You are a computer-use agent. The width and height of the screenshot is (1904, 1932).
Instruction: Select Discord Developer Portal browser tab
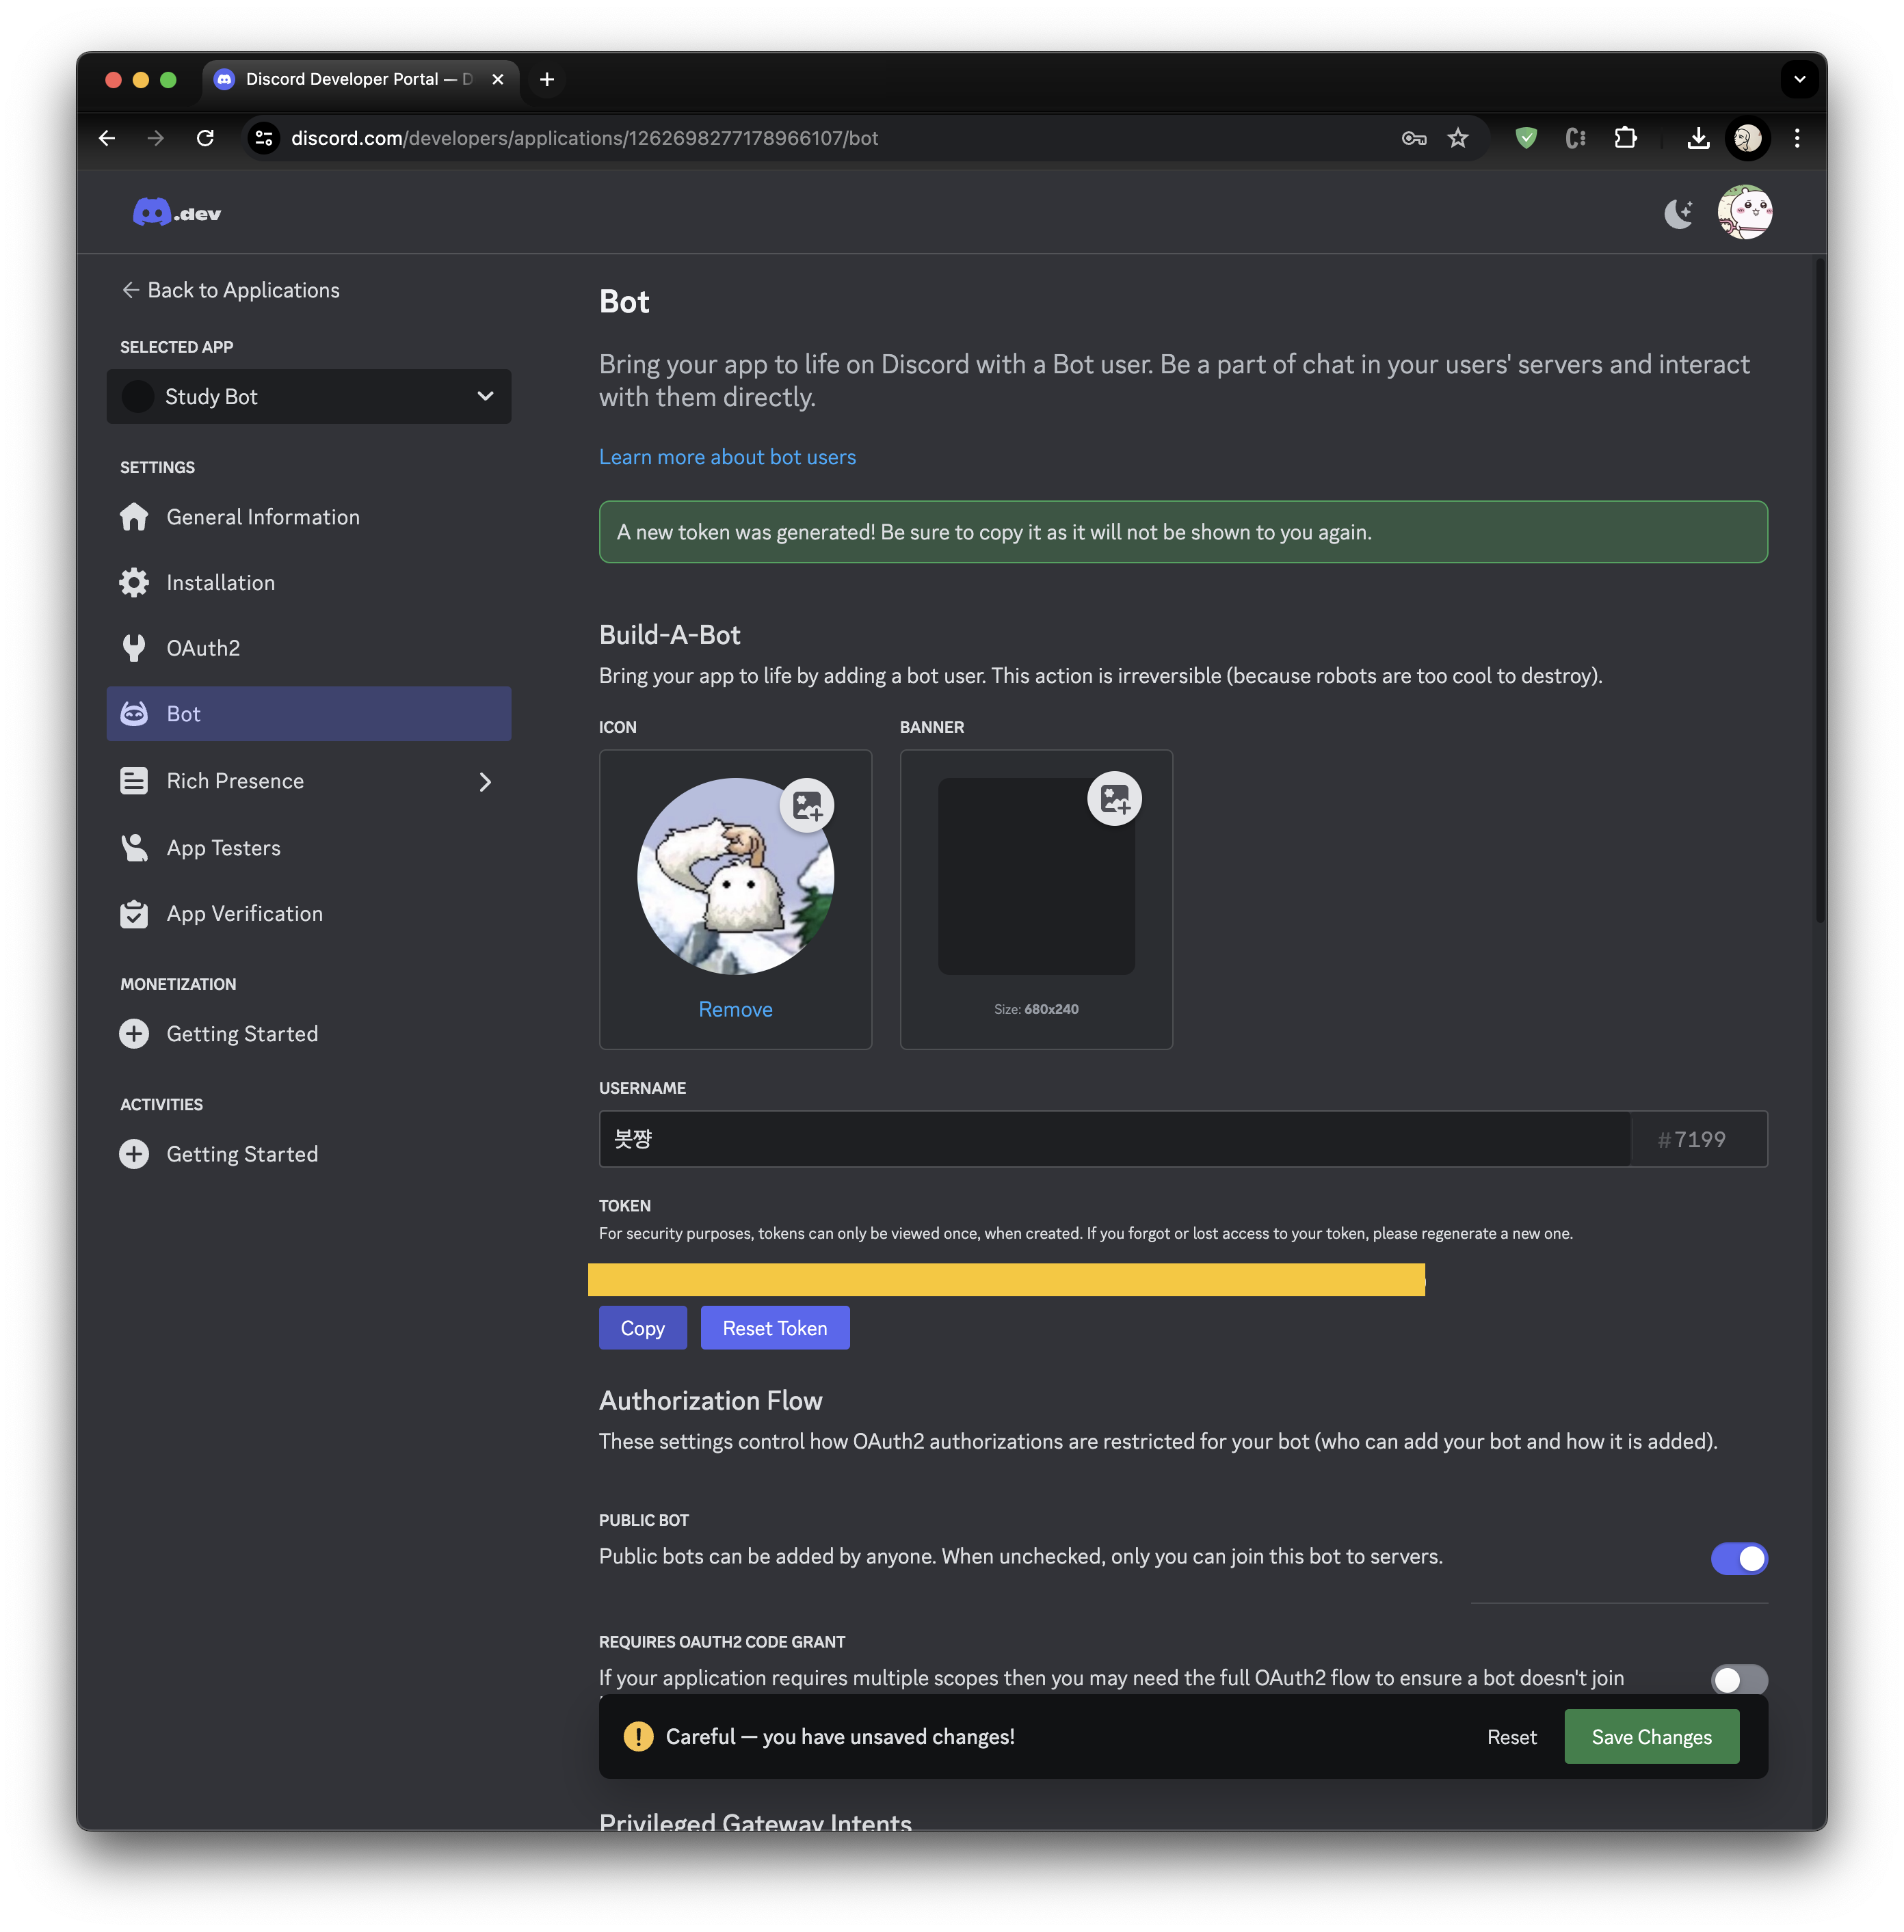(360, 79)
